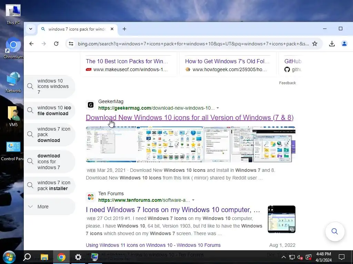Viewport: 353px width, 264px height.
Task: Click the monitor app icon in taskbar
Action: tap(95, 257)
